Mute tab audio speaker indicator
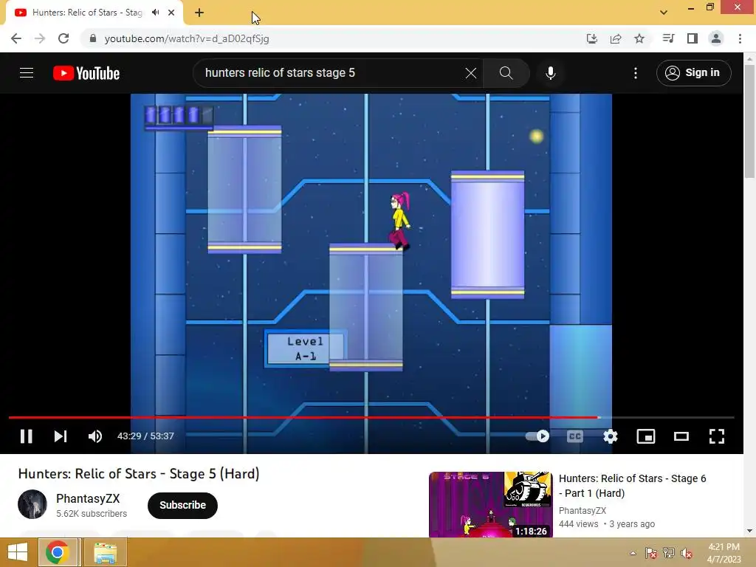 (155, 13)
